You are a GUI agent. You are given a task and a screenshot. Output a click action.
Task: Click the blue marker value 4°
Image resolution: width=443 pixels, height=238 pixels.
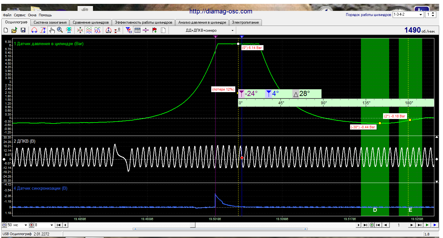coord(275,94)
